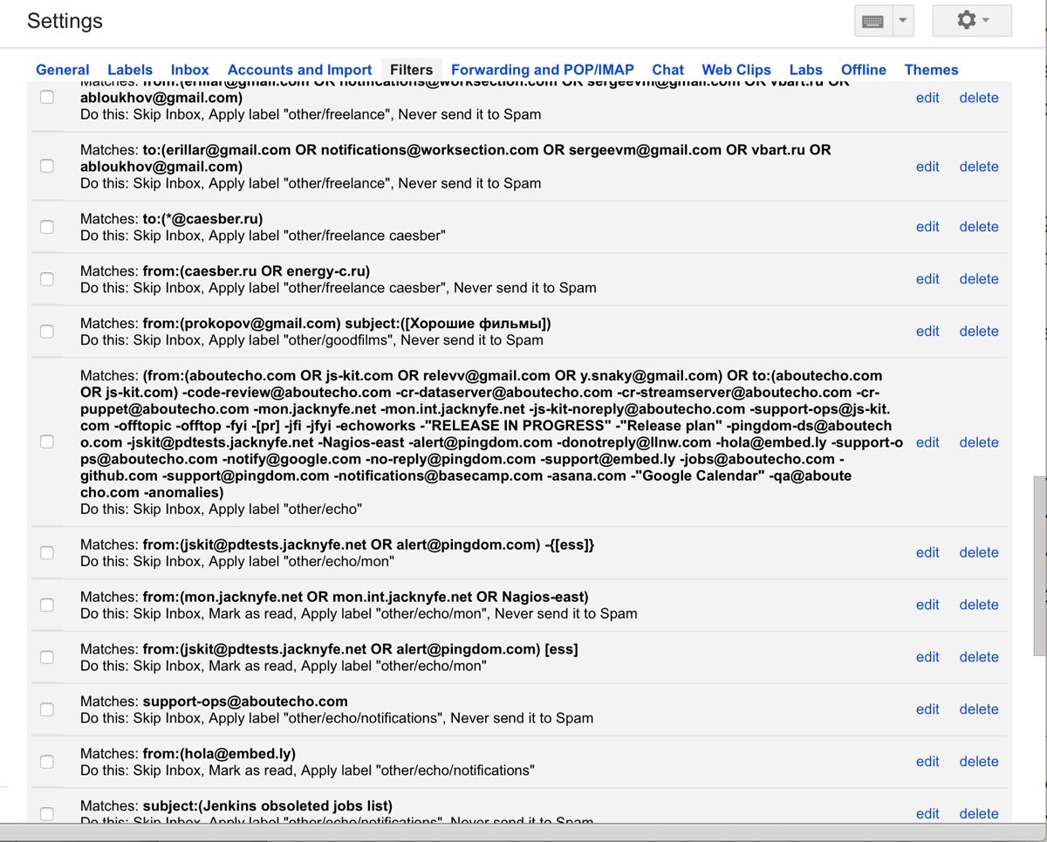
Task: Edit the Jenkins obsoleted jobs list filter
Action: coord(927,814)
